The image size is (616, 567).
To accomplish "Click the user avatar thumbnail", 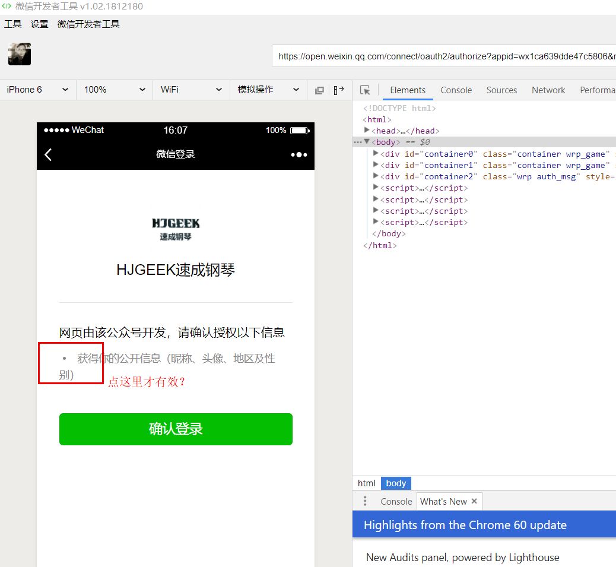I will point(20,54).
